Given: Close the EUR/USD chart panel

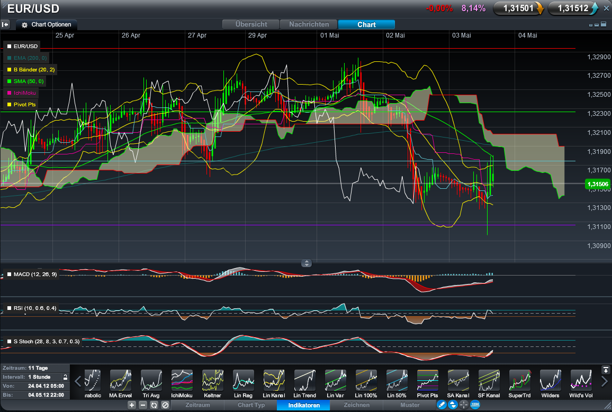Looking at the screenshot, I should (x=606, y=8).
